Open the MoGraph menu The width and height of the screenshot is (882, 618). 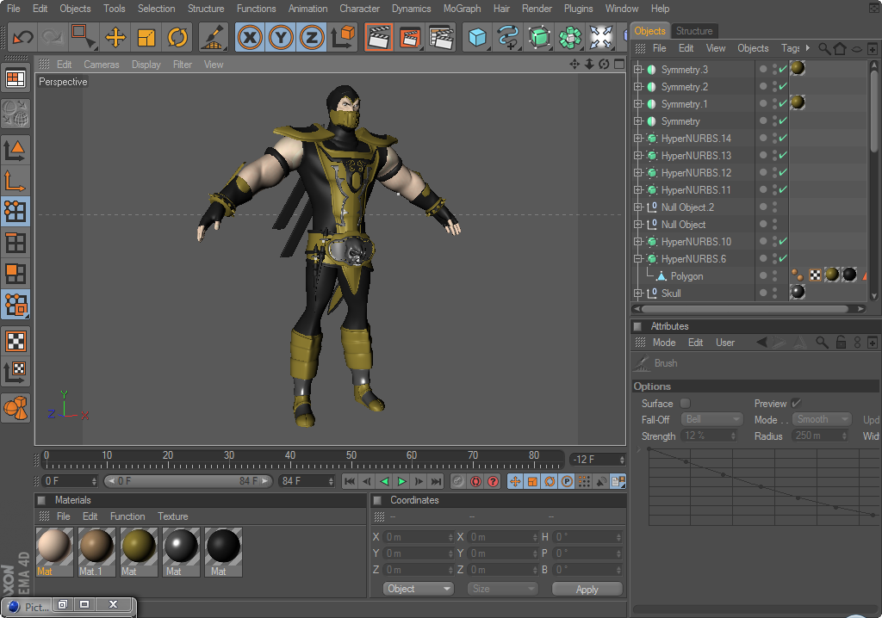point(462,9)
